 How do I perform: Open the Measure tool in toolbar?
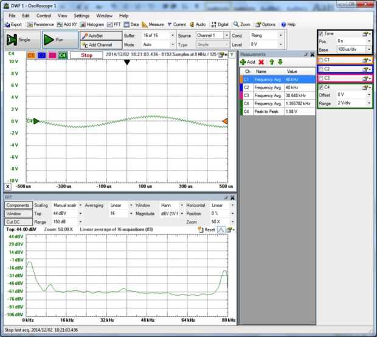[153, 24]
